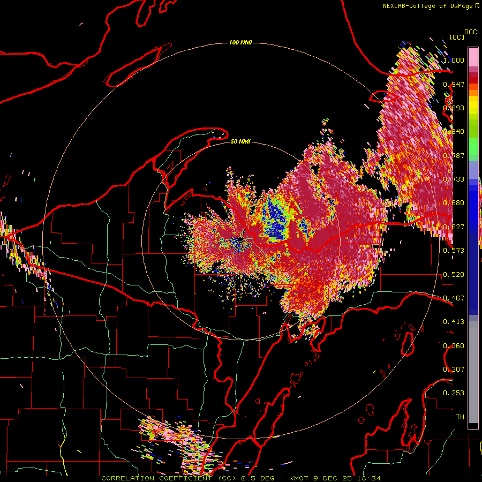Pick the light pink top color bar segment
Image resolution: width=482 pixels, height=482 pixels.
pos(473,57)
